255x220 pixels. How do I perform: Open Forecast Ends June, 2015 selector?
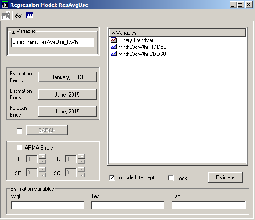pyautogui.click(x=67, y=111)
